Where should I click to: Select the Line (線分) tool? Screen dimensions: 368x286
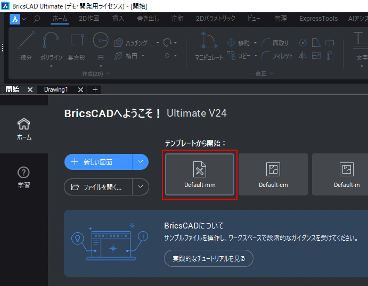coord(26,46)
